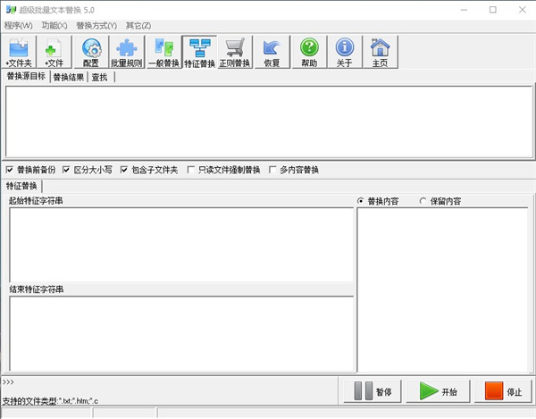Close the 超级批量文本替换 window
Image resolution: width=536 pixels, height=419 pixels.
pos(523,10)
